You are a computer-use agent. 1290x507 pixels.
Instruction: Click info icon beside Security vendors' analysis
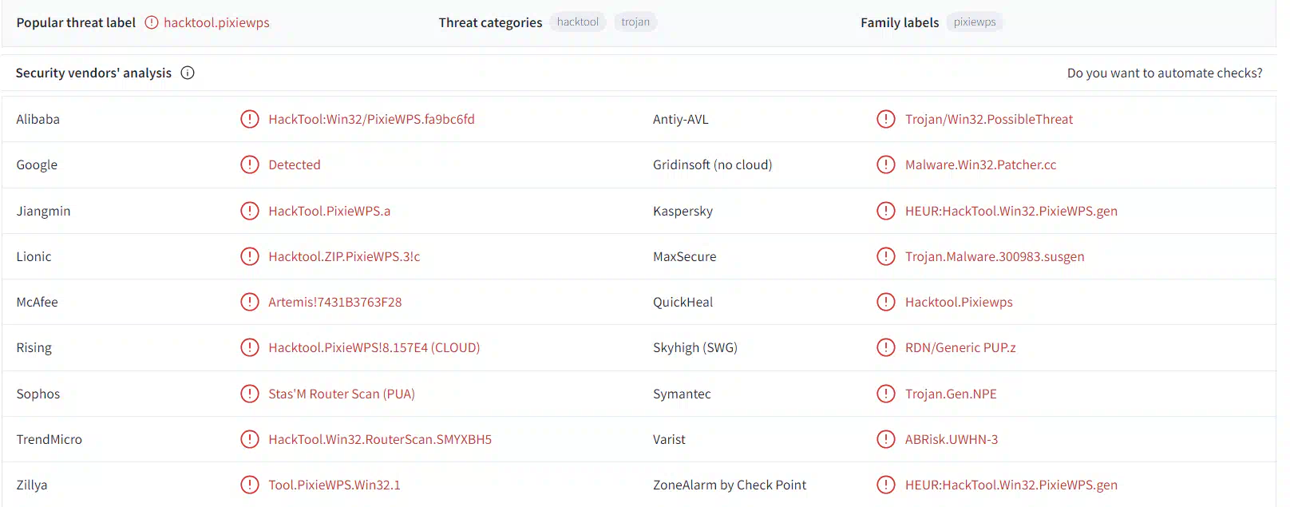tap(188, 73)
